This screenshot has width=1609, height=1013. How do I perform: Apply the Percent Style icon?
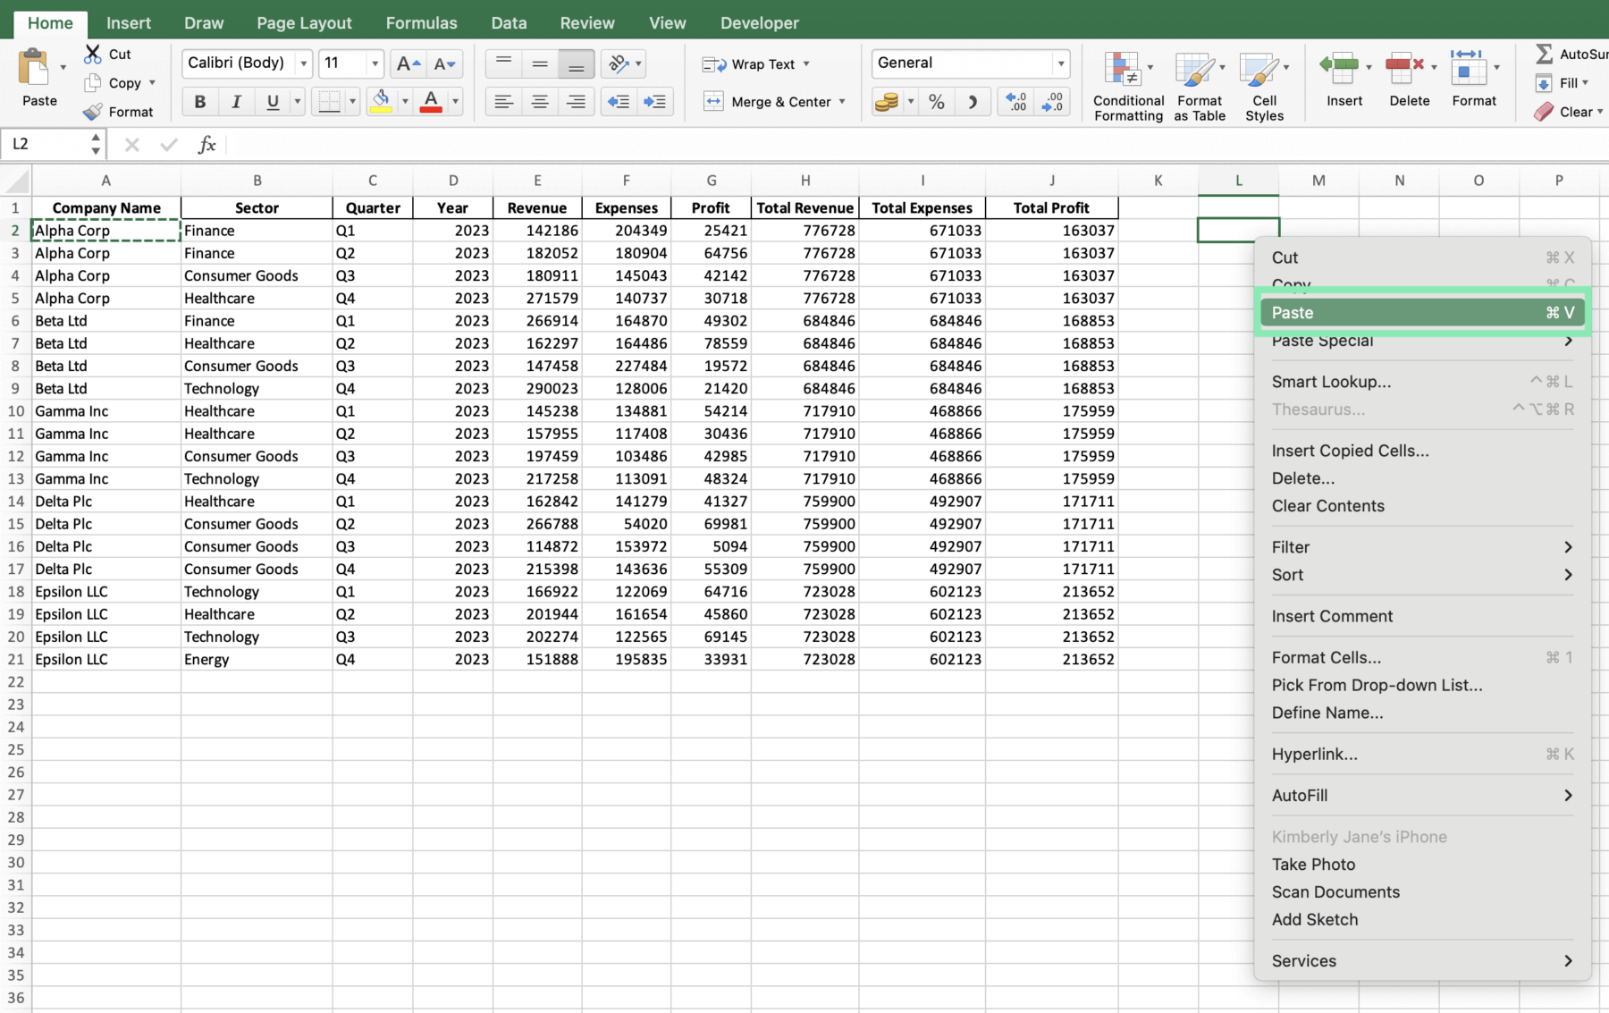[x=936, y=101]
